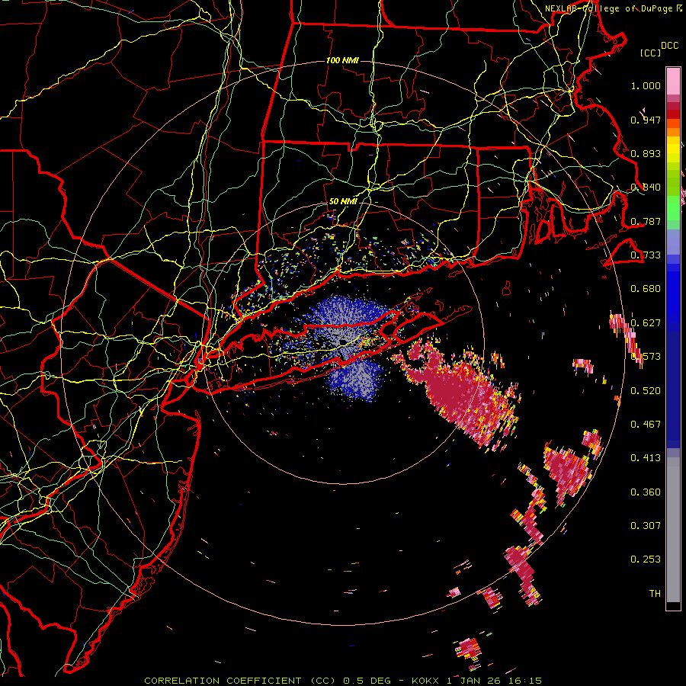This screenshot has height=686, width=686.
Task: Click the TH threshold legend label
Action: [655, 594]
